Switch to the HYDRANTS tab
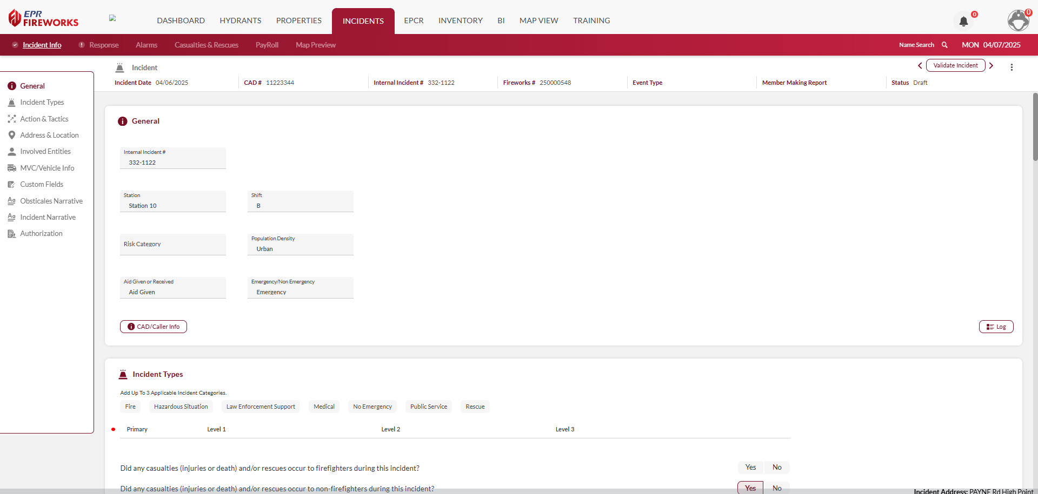 [x=241, y=21]
